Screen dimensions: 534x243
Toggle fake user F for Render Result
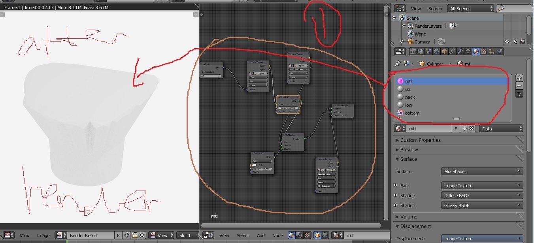click(x=118, y=235)
